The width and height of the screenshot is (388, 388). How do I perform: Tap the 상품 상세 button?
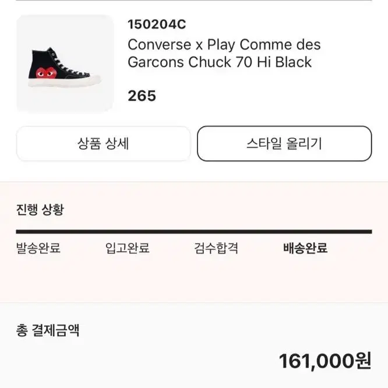pos(104,143)
